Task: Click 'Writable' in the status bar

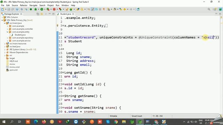Action: coord(113,116)
